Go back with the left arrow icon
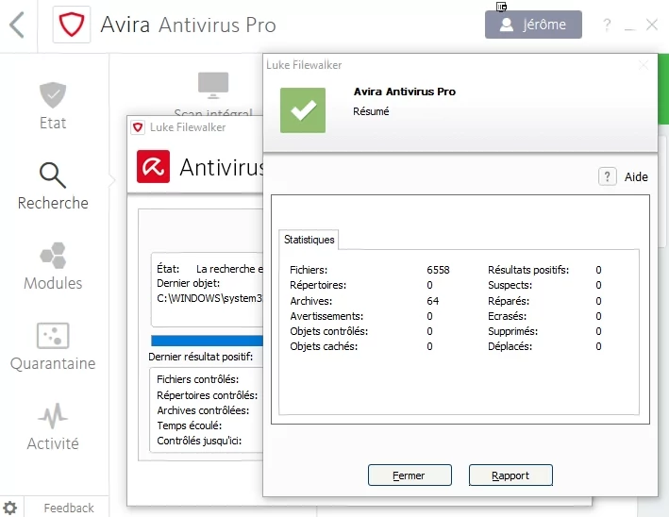Screen dimensions: 669x517 click(x=17, y=25)
